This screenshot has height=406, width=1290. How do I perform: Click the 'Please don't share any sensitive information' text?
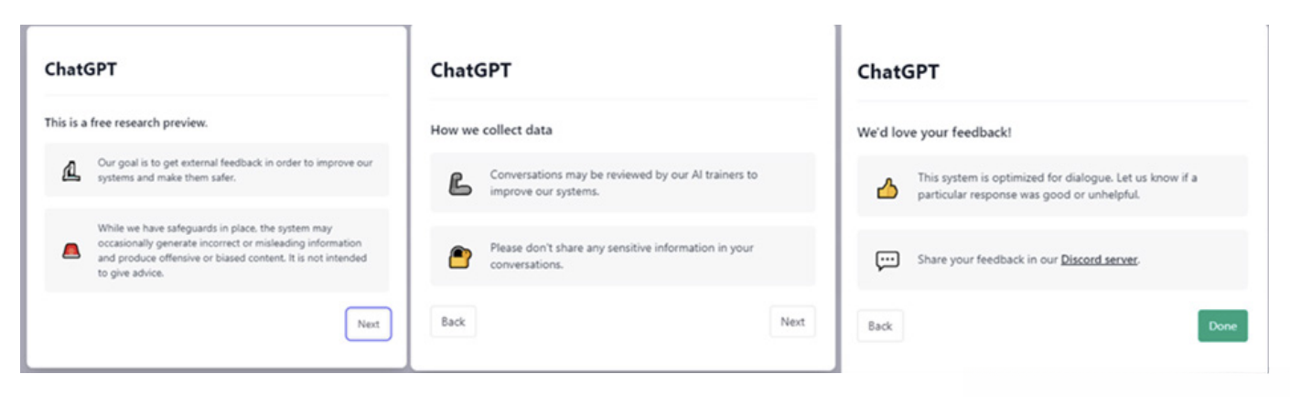621,256
